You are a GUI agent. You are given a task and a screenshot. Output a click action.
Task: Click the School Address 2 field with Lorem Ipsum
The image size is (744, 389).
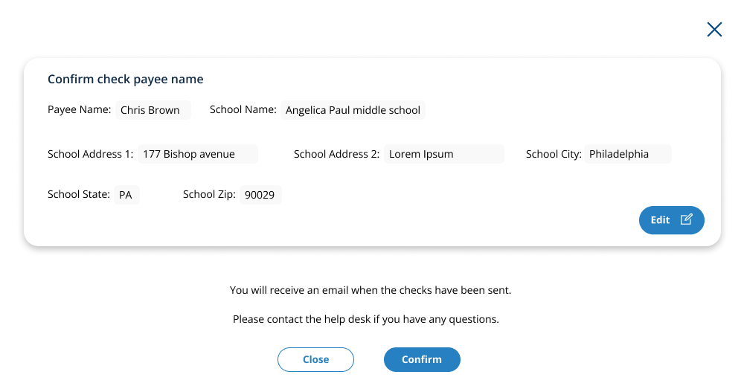444,155
